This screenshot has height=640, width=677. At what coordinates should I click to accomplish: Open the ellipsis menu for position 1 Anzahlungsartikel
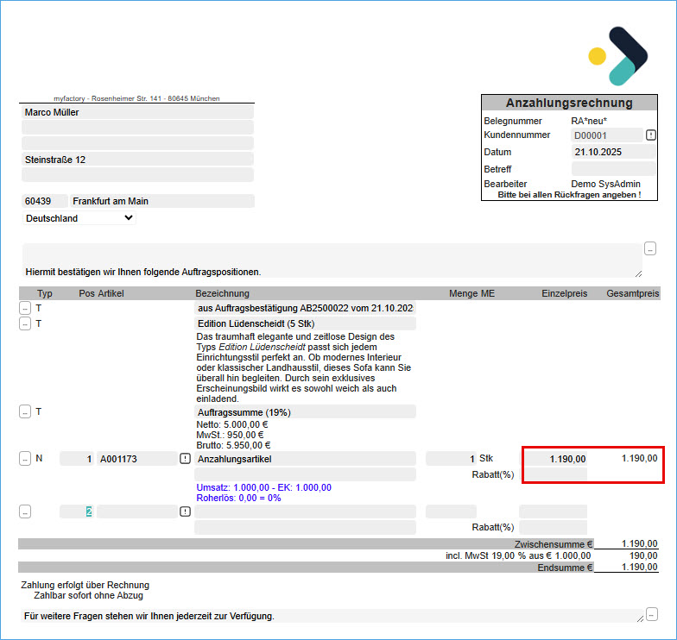25,459
